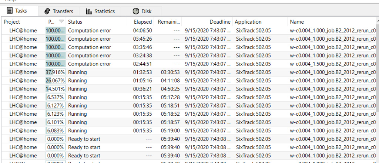Click remaining time 05:18:57
This screenshot has height=163, width=379.
click(170, 122)
